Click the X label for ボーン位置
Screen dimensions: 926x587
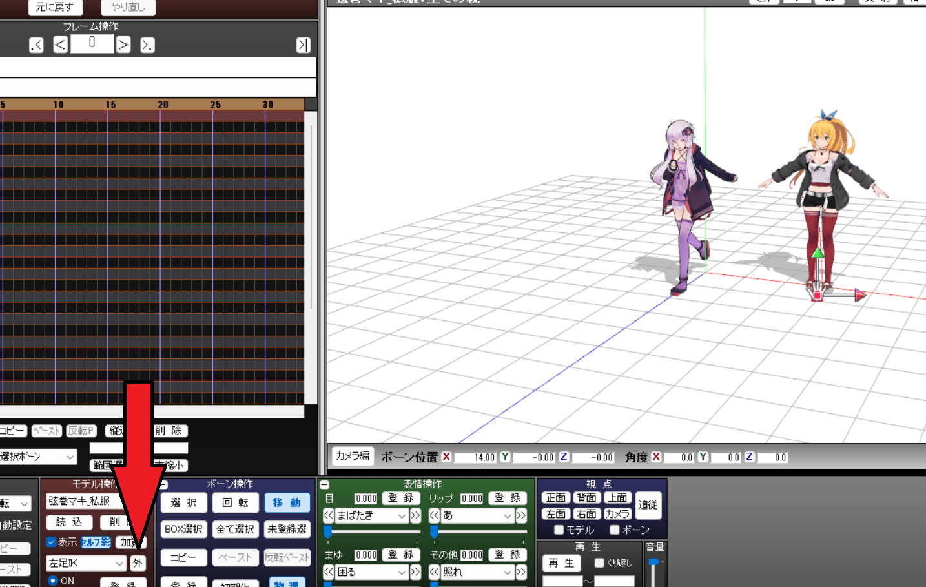click(x=446, y=457)
